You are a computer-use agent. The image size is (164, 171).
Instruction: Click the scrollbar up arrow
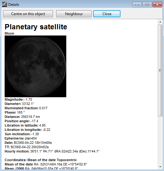(x=160, y=22)
